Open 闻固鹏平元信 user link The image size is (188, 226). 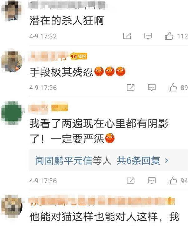[x=63, y=160]
